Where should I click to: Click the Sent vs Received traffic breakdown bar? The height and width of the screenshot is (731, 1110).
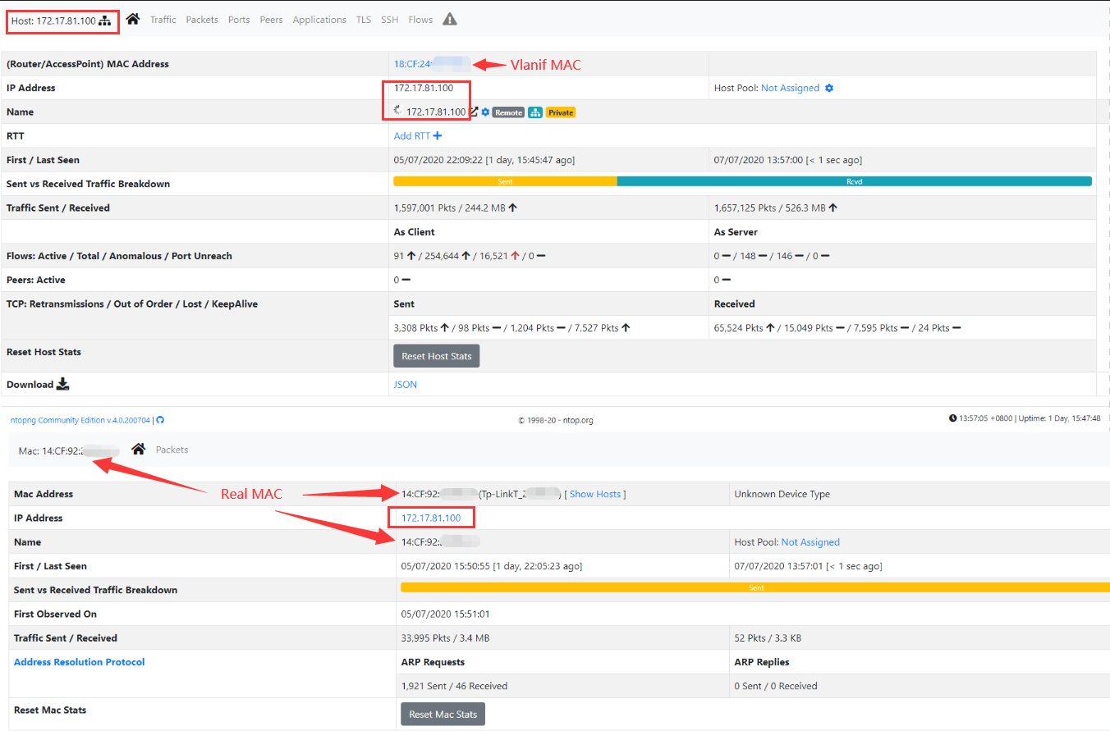[739, 180]
